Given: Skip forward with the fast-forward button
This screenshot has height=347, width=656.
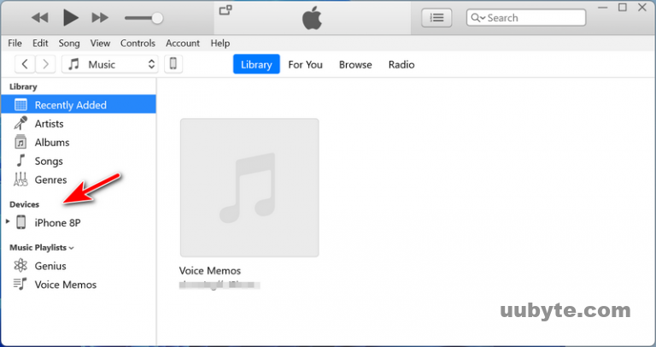Looking at the screenshot, I should click(100, 18).
